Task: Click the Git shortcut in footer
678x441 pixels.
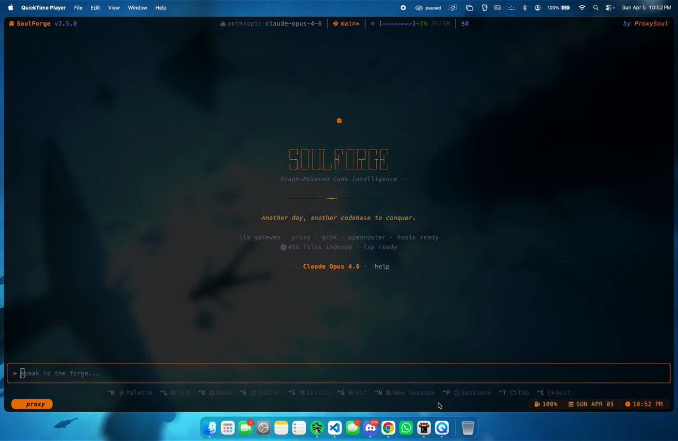Action: point(352,392)
